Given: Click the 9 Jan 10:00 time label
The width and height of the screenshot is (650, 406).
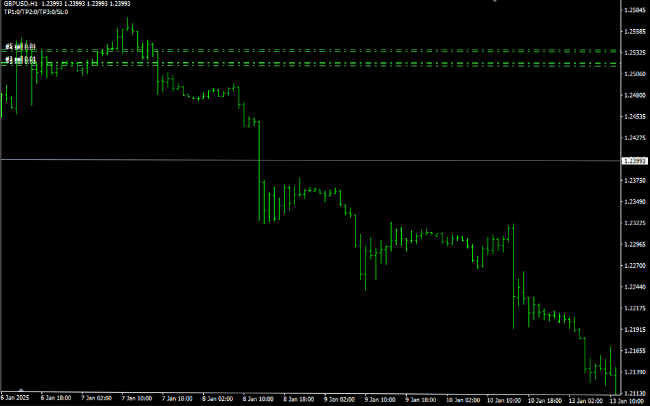Looking at the screenshot, I should tap(380, 398).
